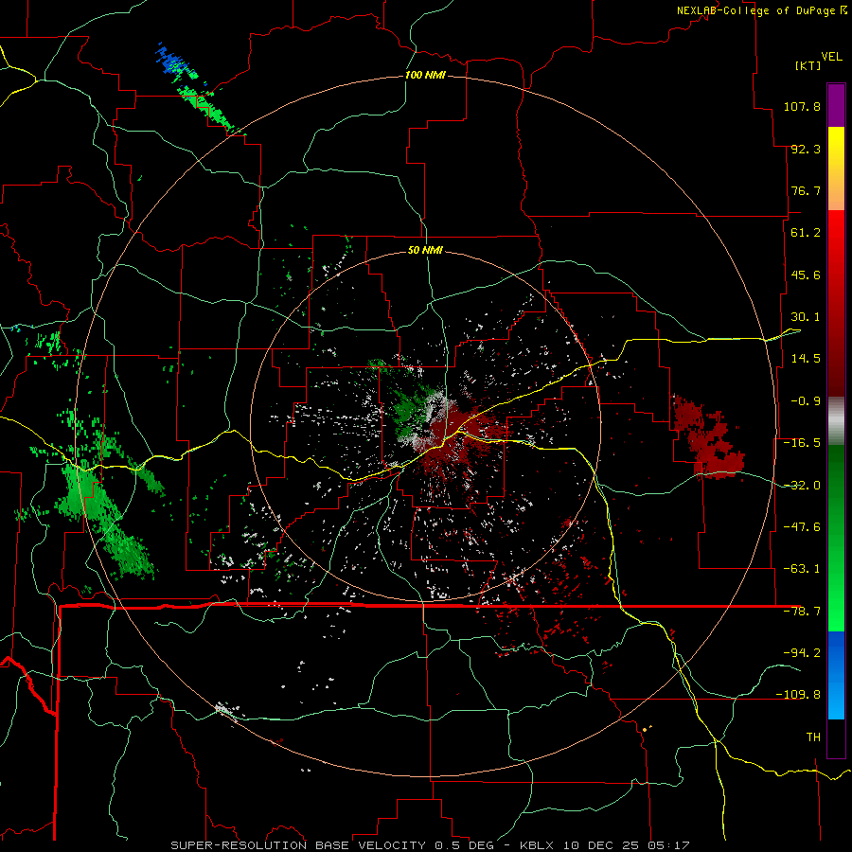The width and height of the screenshot is (852, 852).
Task: Click the -78.7 velocity scale value
Action: pos(802,612)
